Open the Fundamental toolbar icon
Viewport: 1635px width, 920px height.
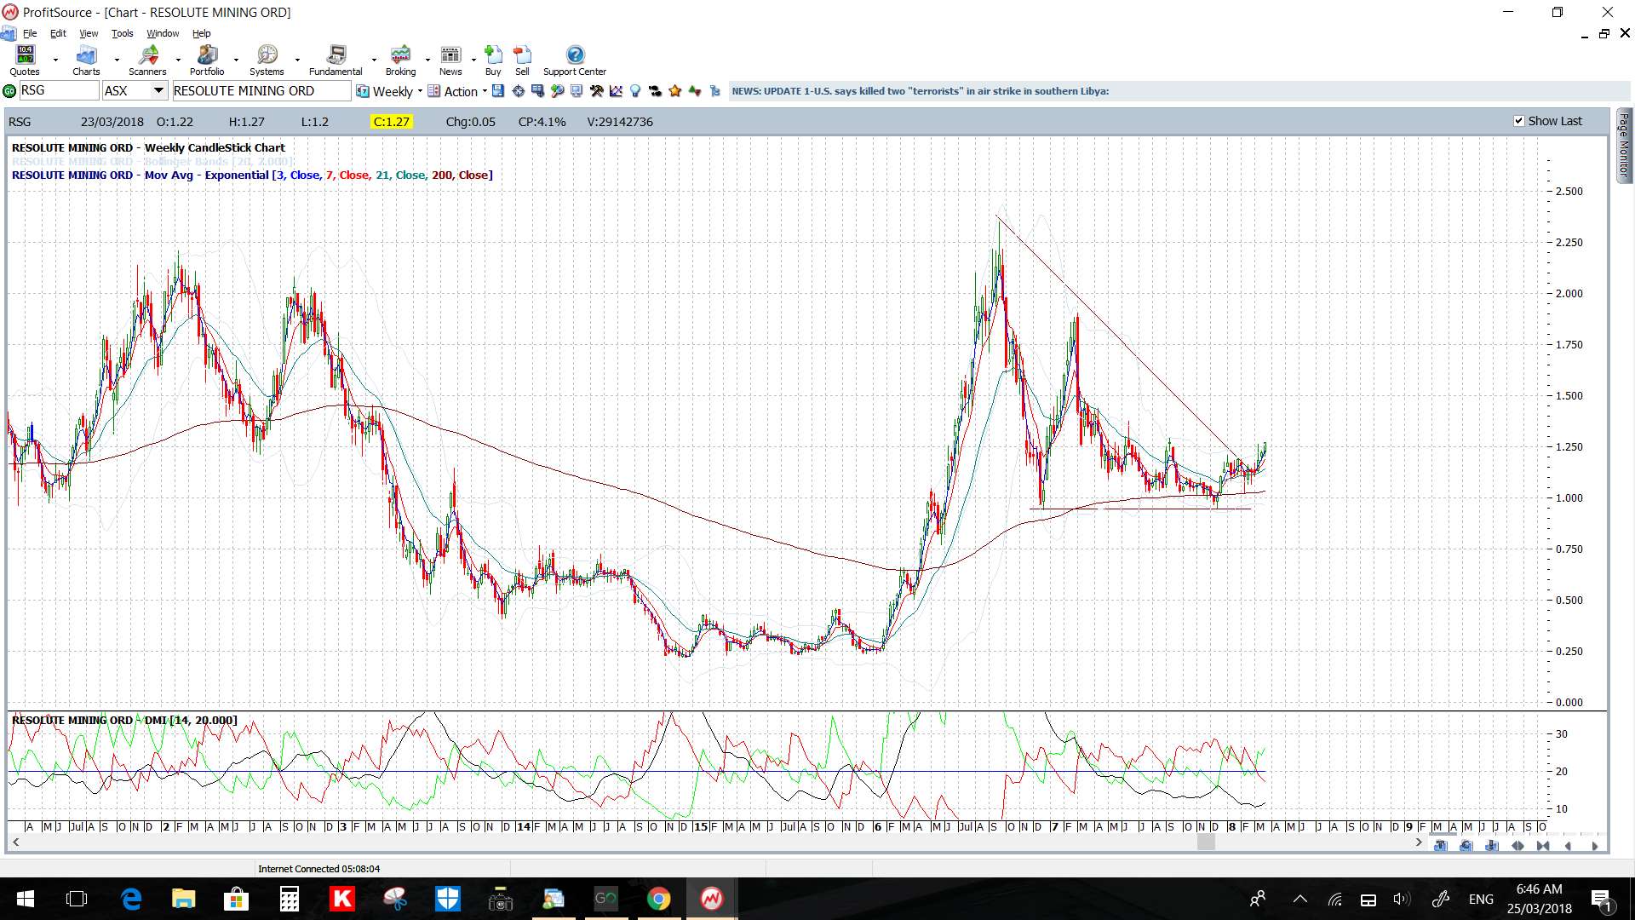tap(336, 60)
